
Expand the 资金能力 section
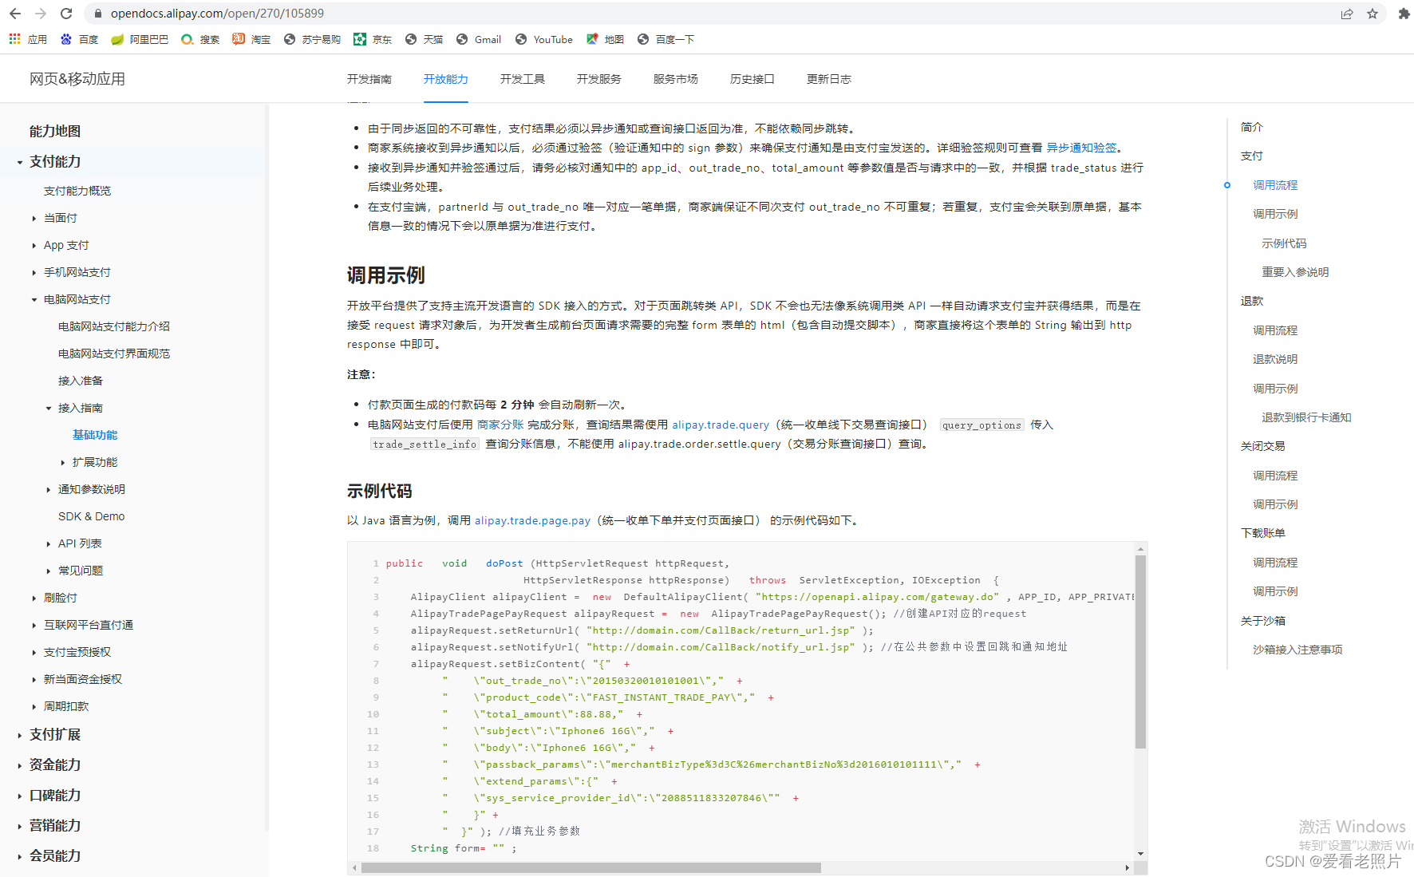tap(20, 765)
